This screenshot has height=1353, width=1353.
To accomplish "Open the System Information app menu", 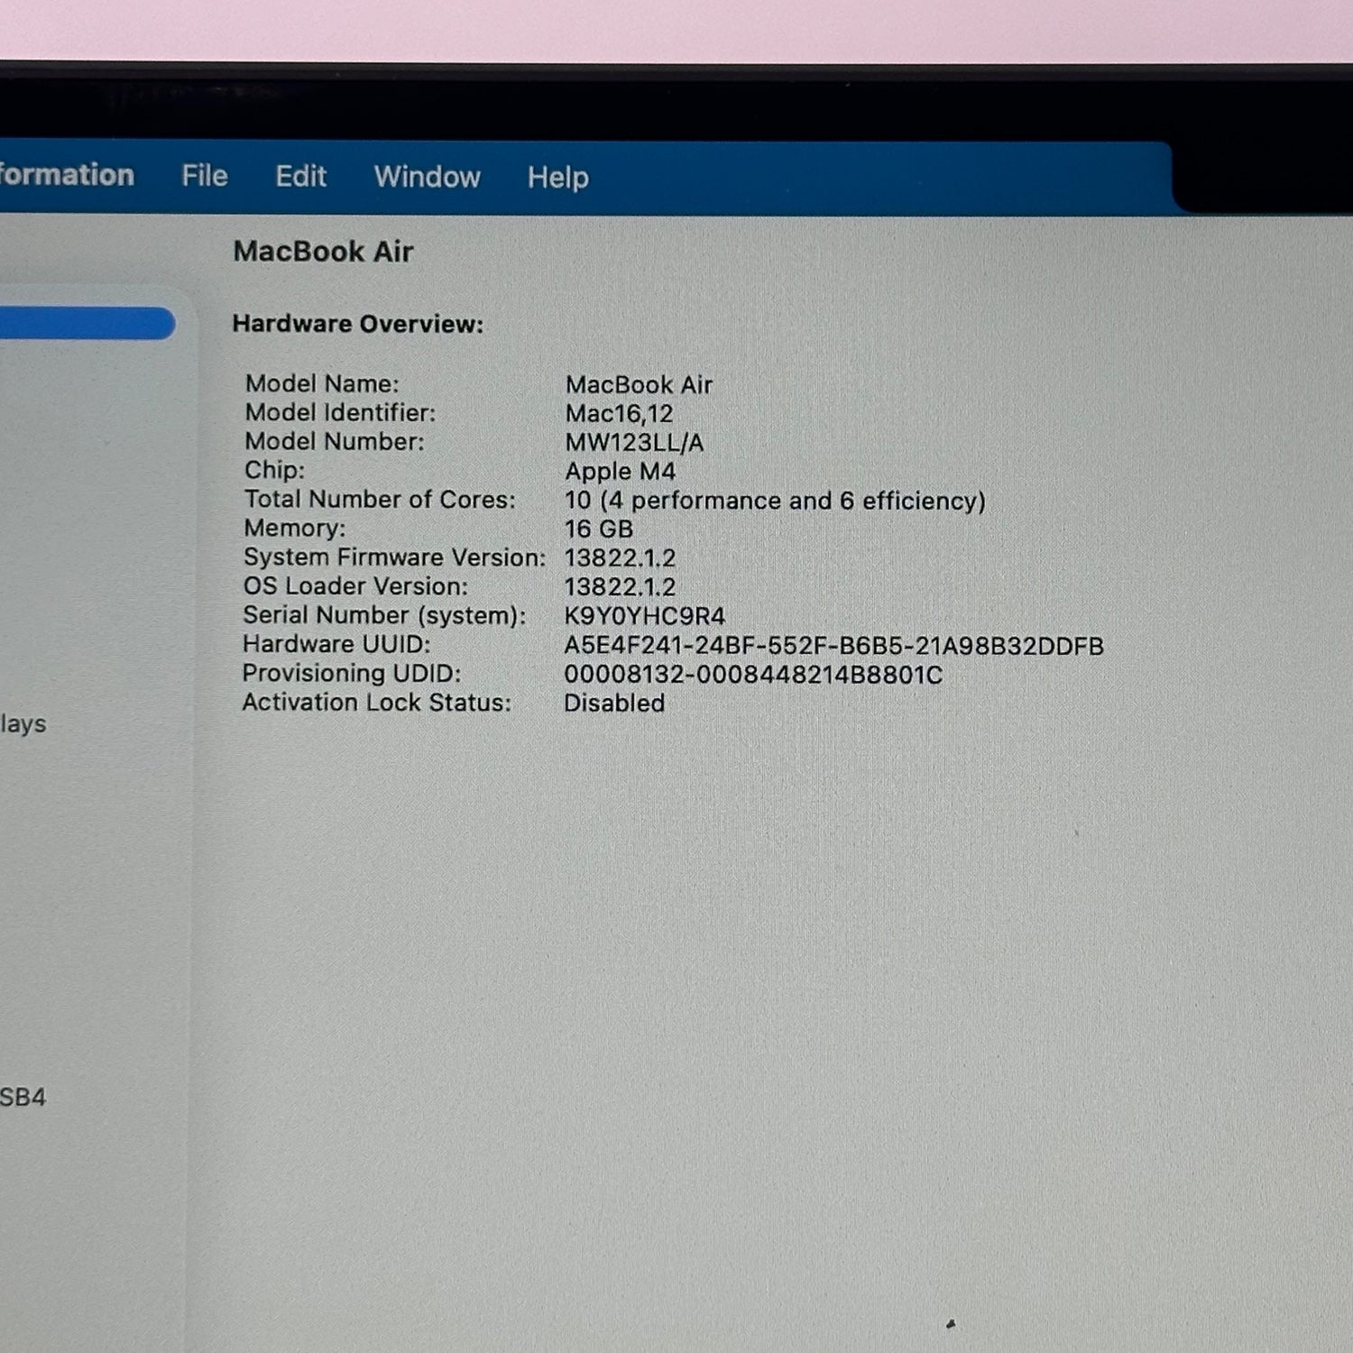I will point(66,174).
